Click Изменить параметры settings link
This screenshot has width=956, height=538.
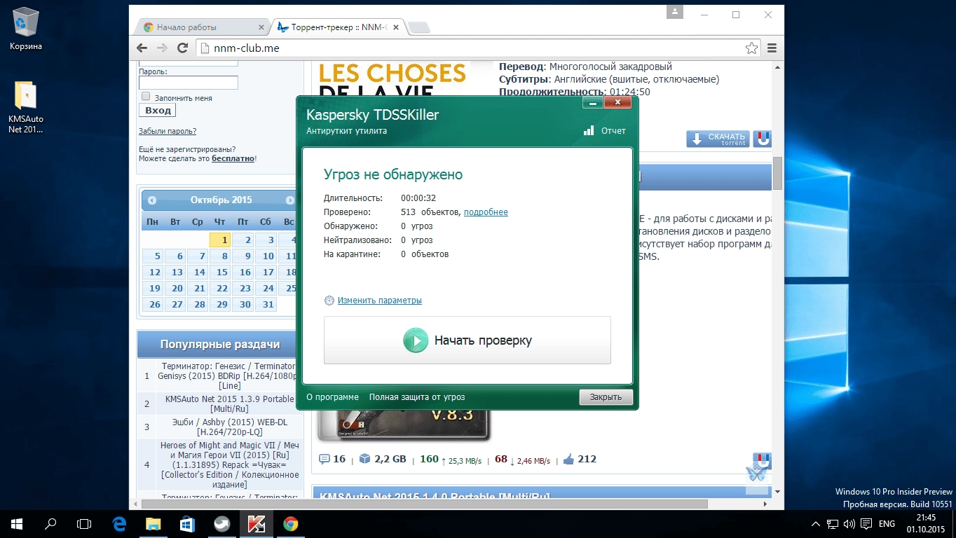point(379,301)
